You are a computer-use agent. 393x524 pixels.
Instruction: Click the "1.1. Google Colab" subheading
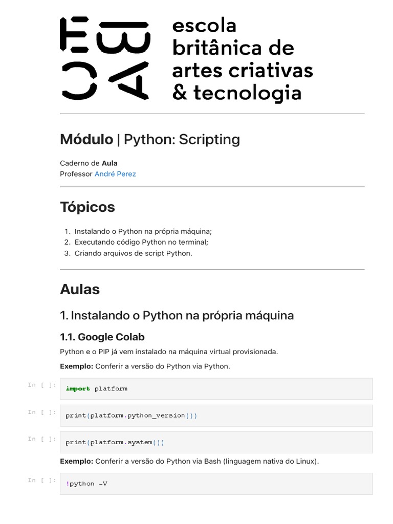[102, 337]
